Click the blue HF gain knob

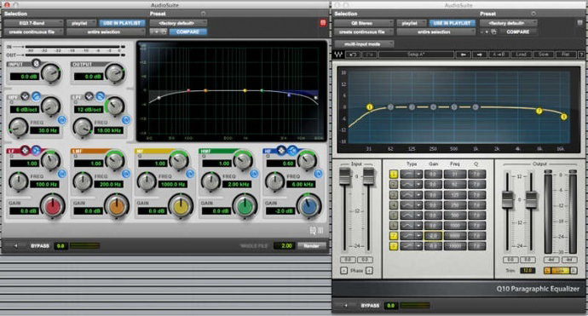pos(309,205)
